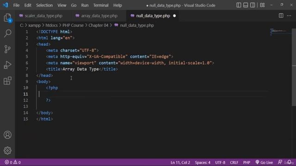Click the null_data_type.php breadcrumb segment
Image resolution: width=296 pixels, height=166 pixels.
click(x=135, y=25)
